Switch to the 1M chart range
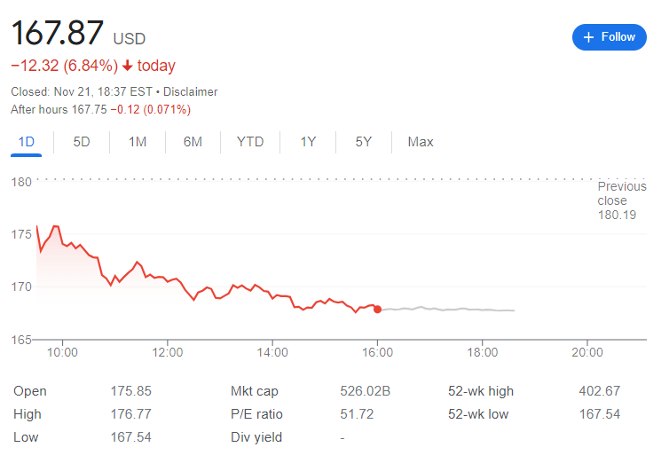This screenshot has width=669, height=463. click(x=138, y=142)
